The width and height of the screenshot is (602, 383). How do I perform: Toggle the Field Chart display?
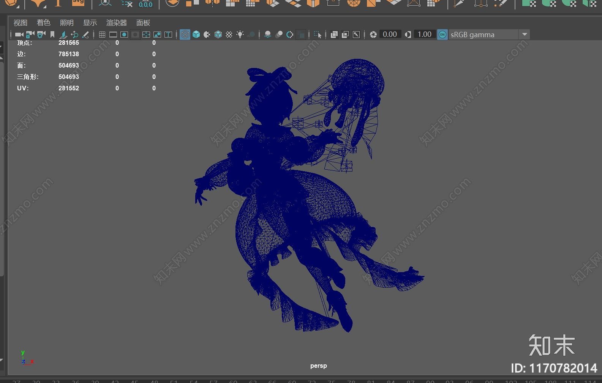click(146, 35)
